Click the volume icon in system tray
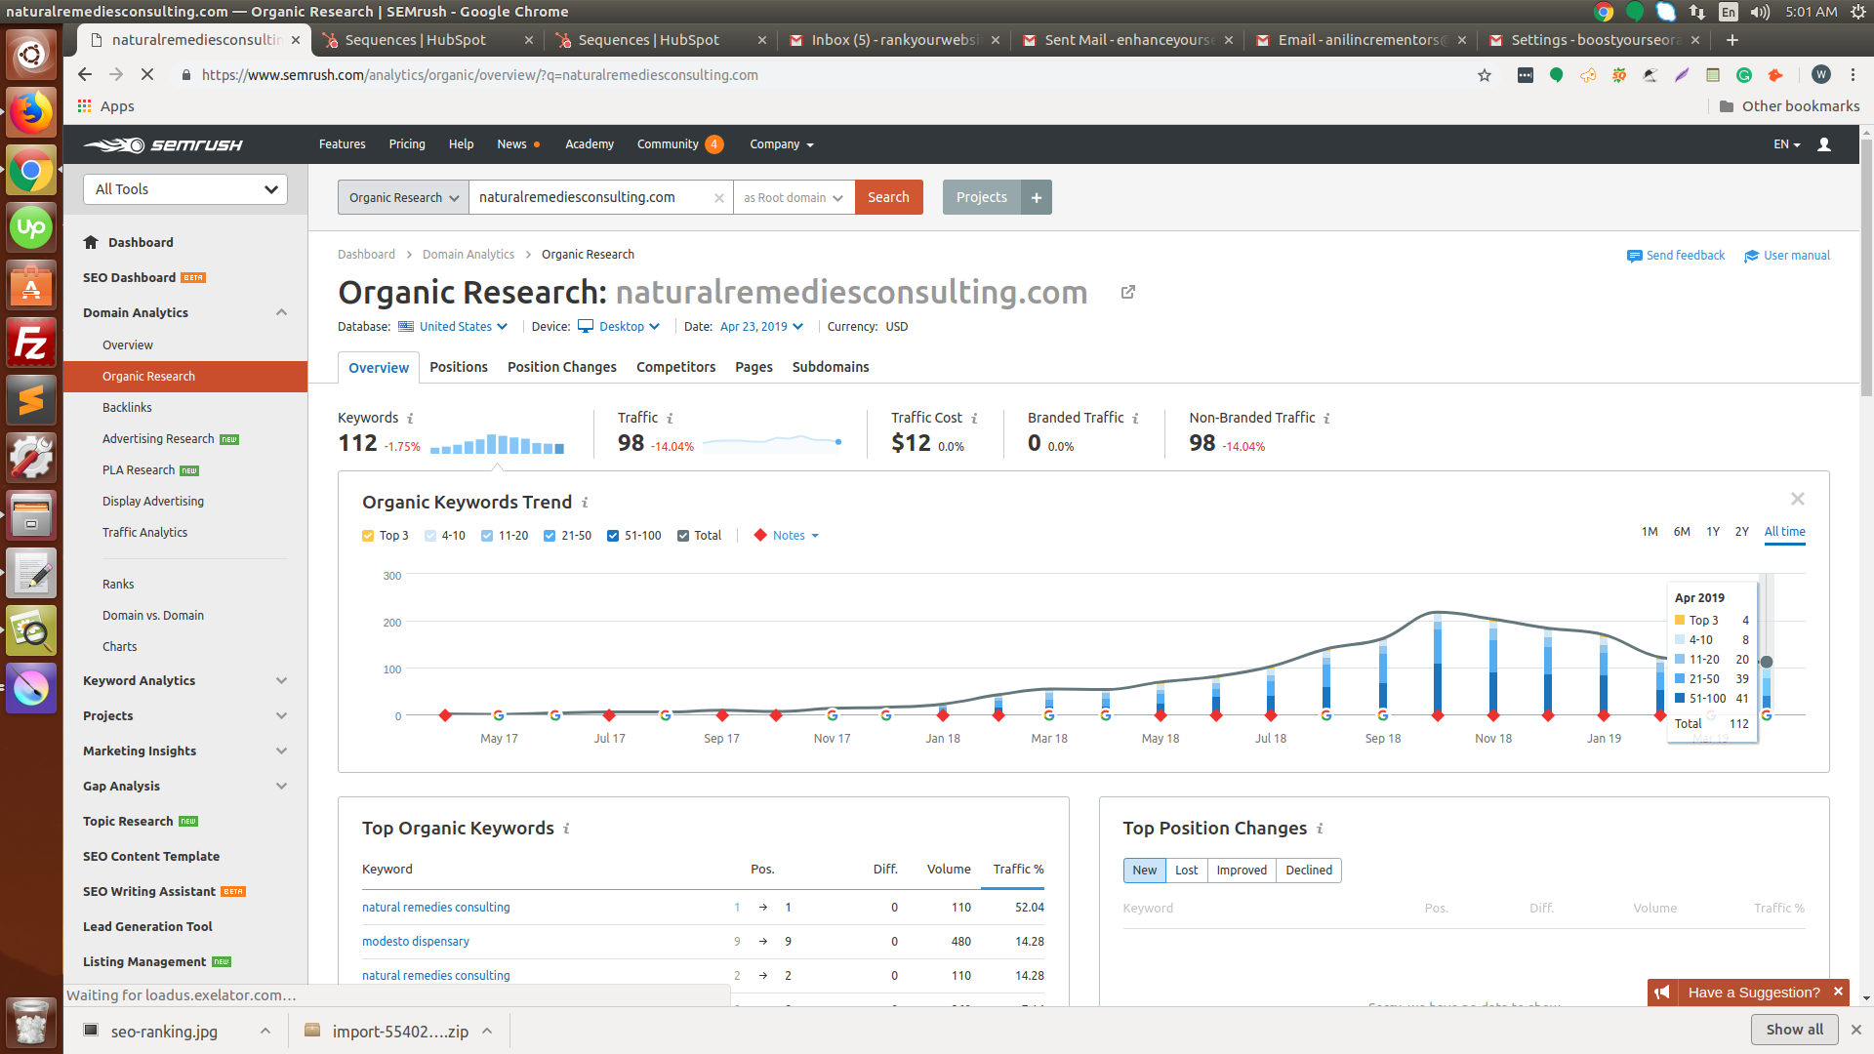Image resolution: width=1874 pixels, height=1054 pixels. coord(1760,12)
